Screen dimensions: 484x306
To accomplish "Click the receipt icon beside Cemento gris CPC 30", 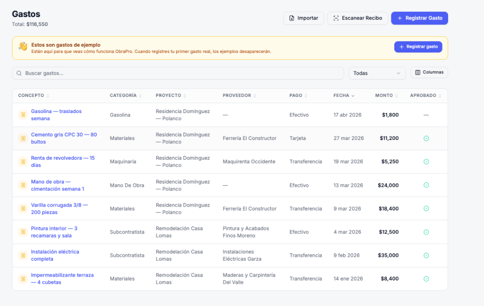I will click(x=23, y=138).
